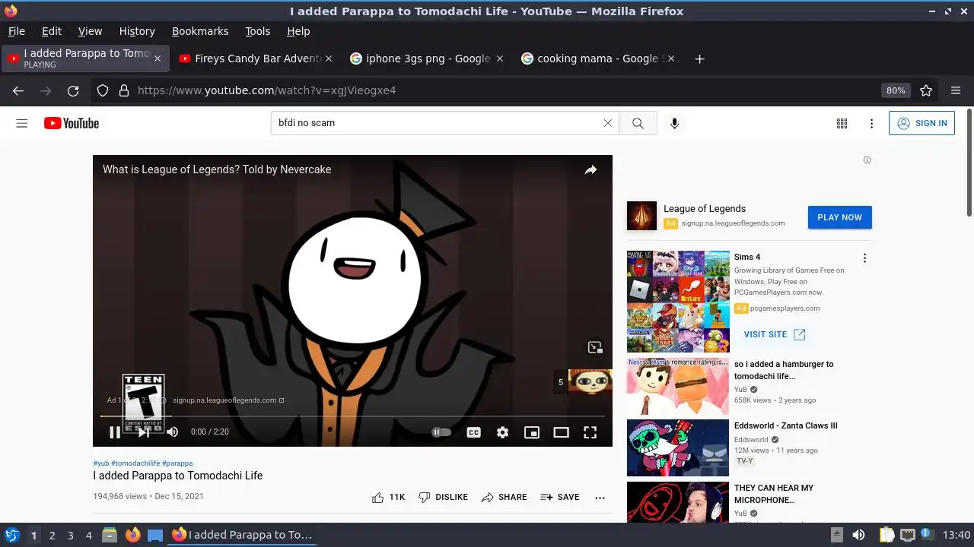Toggle the autoplay switch in the player
Screen dimensions: 974x547
pyautogui.click(x=441, y=432)
